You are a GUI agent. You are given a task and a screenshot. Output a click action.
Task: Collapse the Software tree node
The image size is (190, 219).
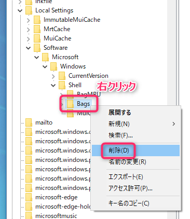[29, 48]
